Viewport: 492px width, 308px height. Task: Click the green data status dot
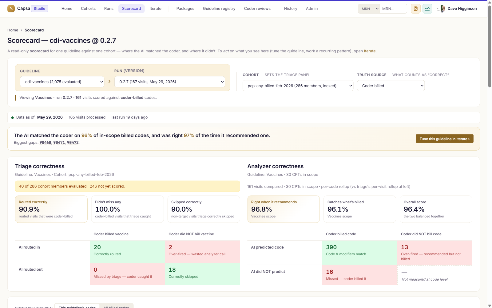pyautogui.click(x=13, y=117)
